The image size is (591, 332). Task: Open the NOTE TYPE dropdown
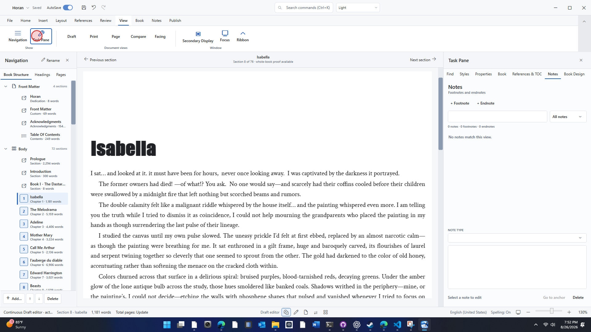517,238
